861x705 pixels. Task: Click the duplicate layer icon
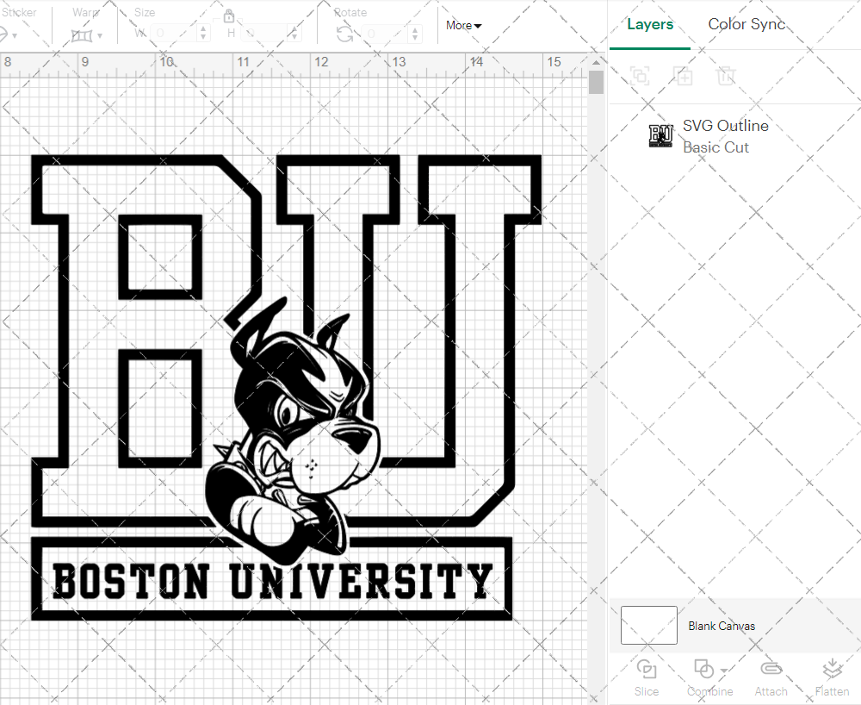[x=684, y=76]
